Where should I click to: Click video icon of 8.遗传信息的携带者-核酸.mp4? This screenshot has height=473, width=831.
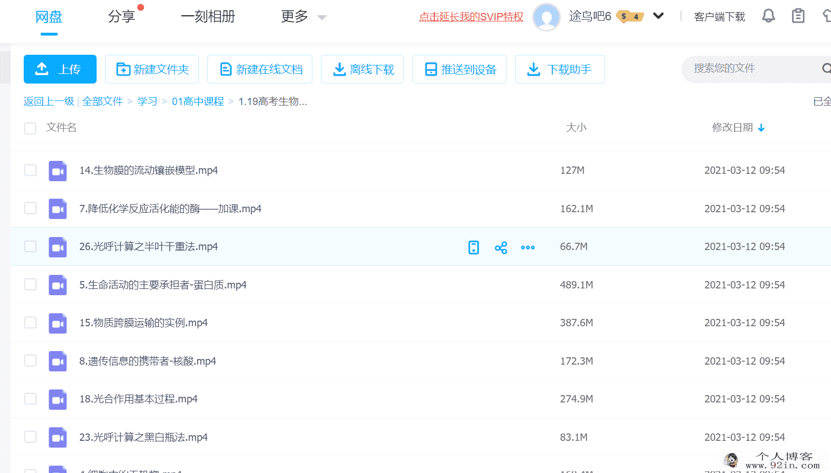pyautogui.click(x=58, y=361)
